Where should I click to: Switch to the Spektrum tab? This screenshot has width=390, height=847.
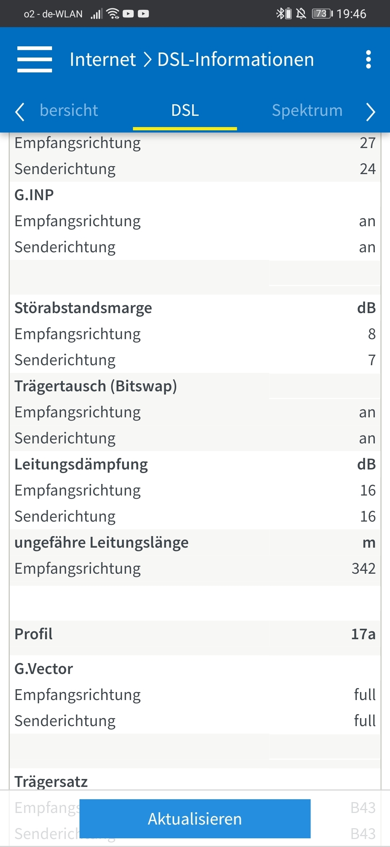(307, 110)
